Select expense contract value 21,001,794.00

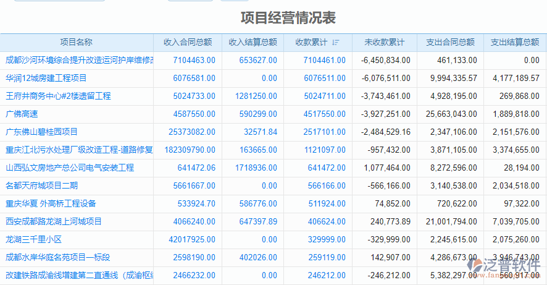pos(451,221)
